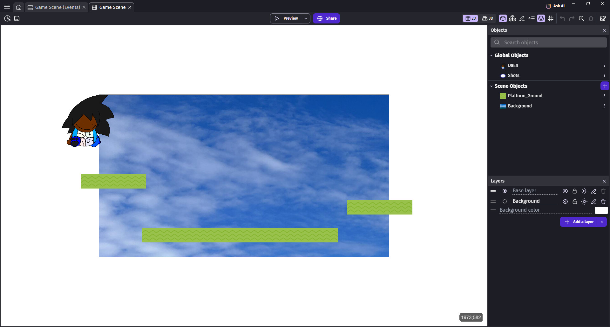Viewport: 610px width, 327px height.
Task: Select Background layer radio button
Action: click(x=505, y=202)
